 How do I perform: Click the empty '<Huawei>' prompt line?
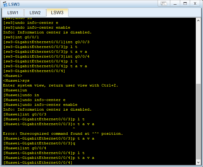[x=13, y=76]
